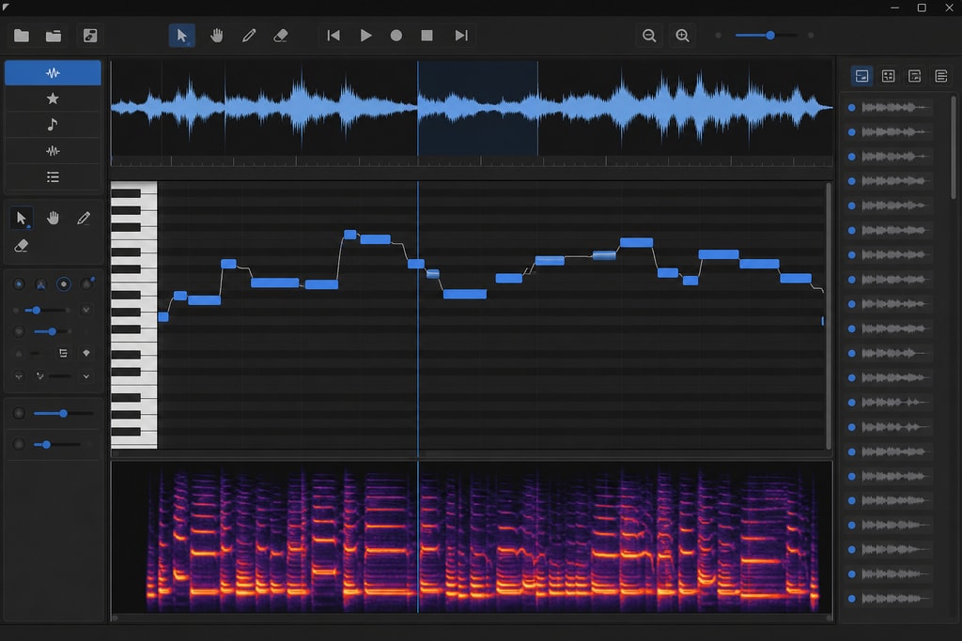Open the bulleted list tab in the sidebar
This screenshot has width=962, height=641.
pos(53,177)
